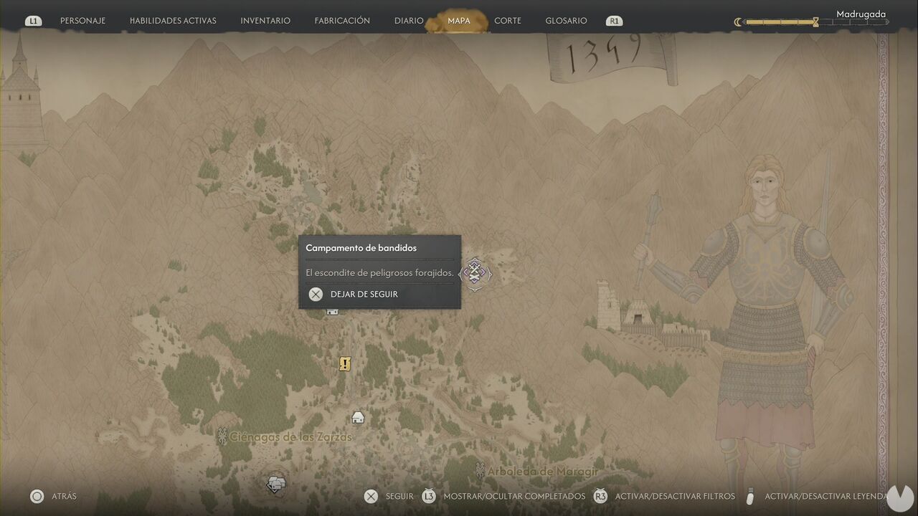Select the Mapa tab
Screen dimensions: 918x516
(459, 21)
